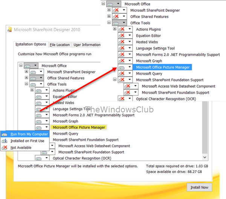
Task: Open install dropdown for Office Tools left tree
Action: tap(41, 84)
